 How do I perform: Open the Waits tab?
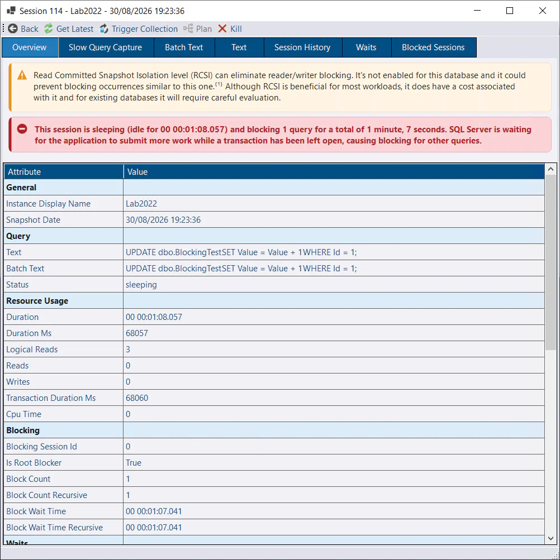[367, 47]
